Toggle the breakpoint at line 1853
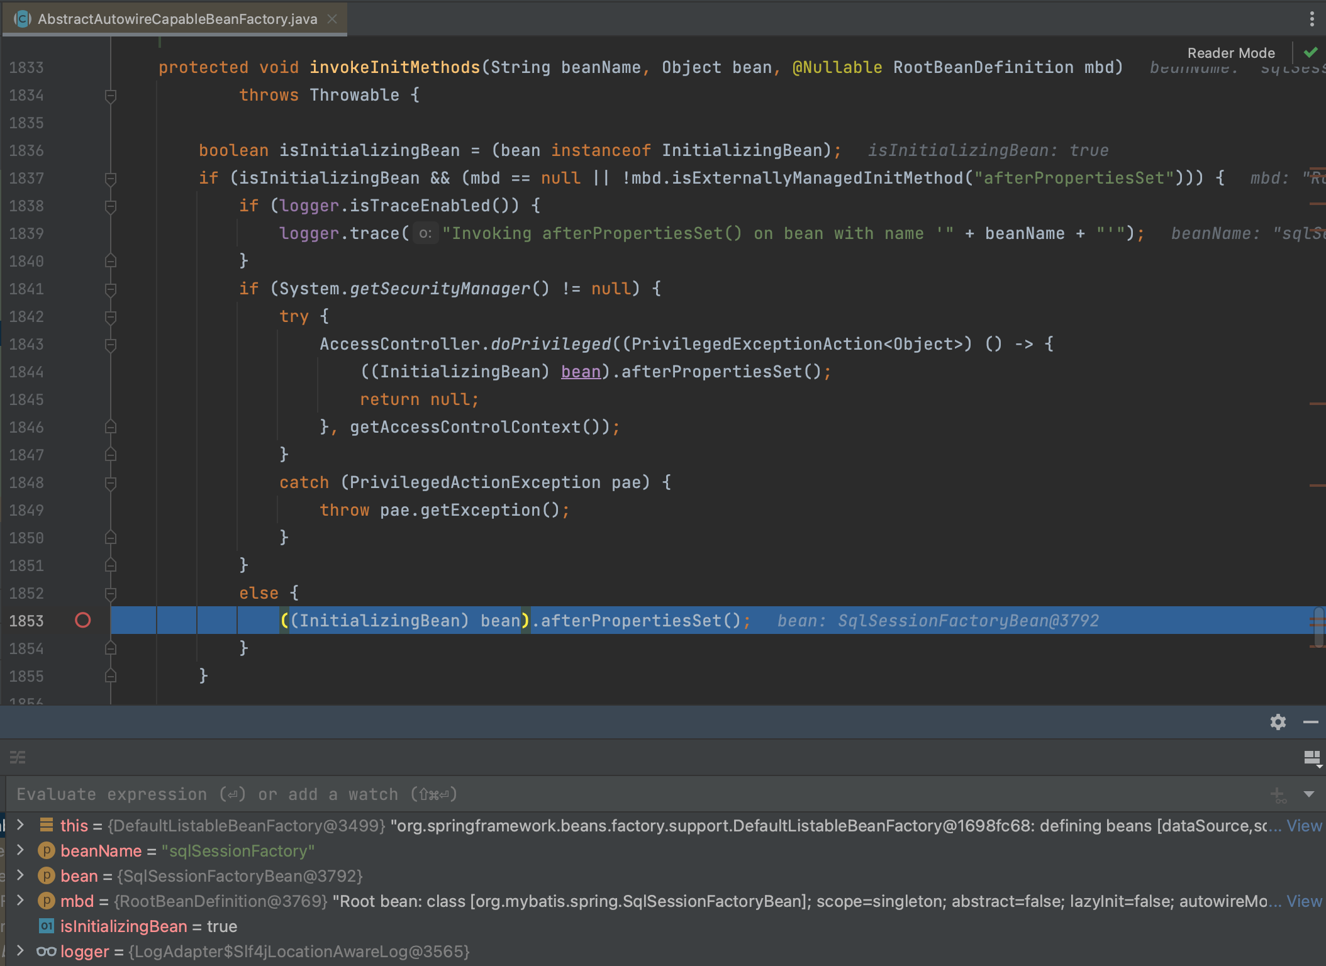The height and width of the screenshot is (966, 1326). [x=83, y=621]
